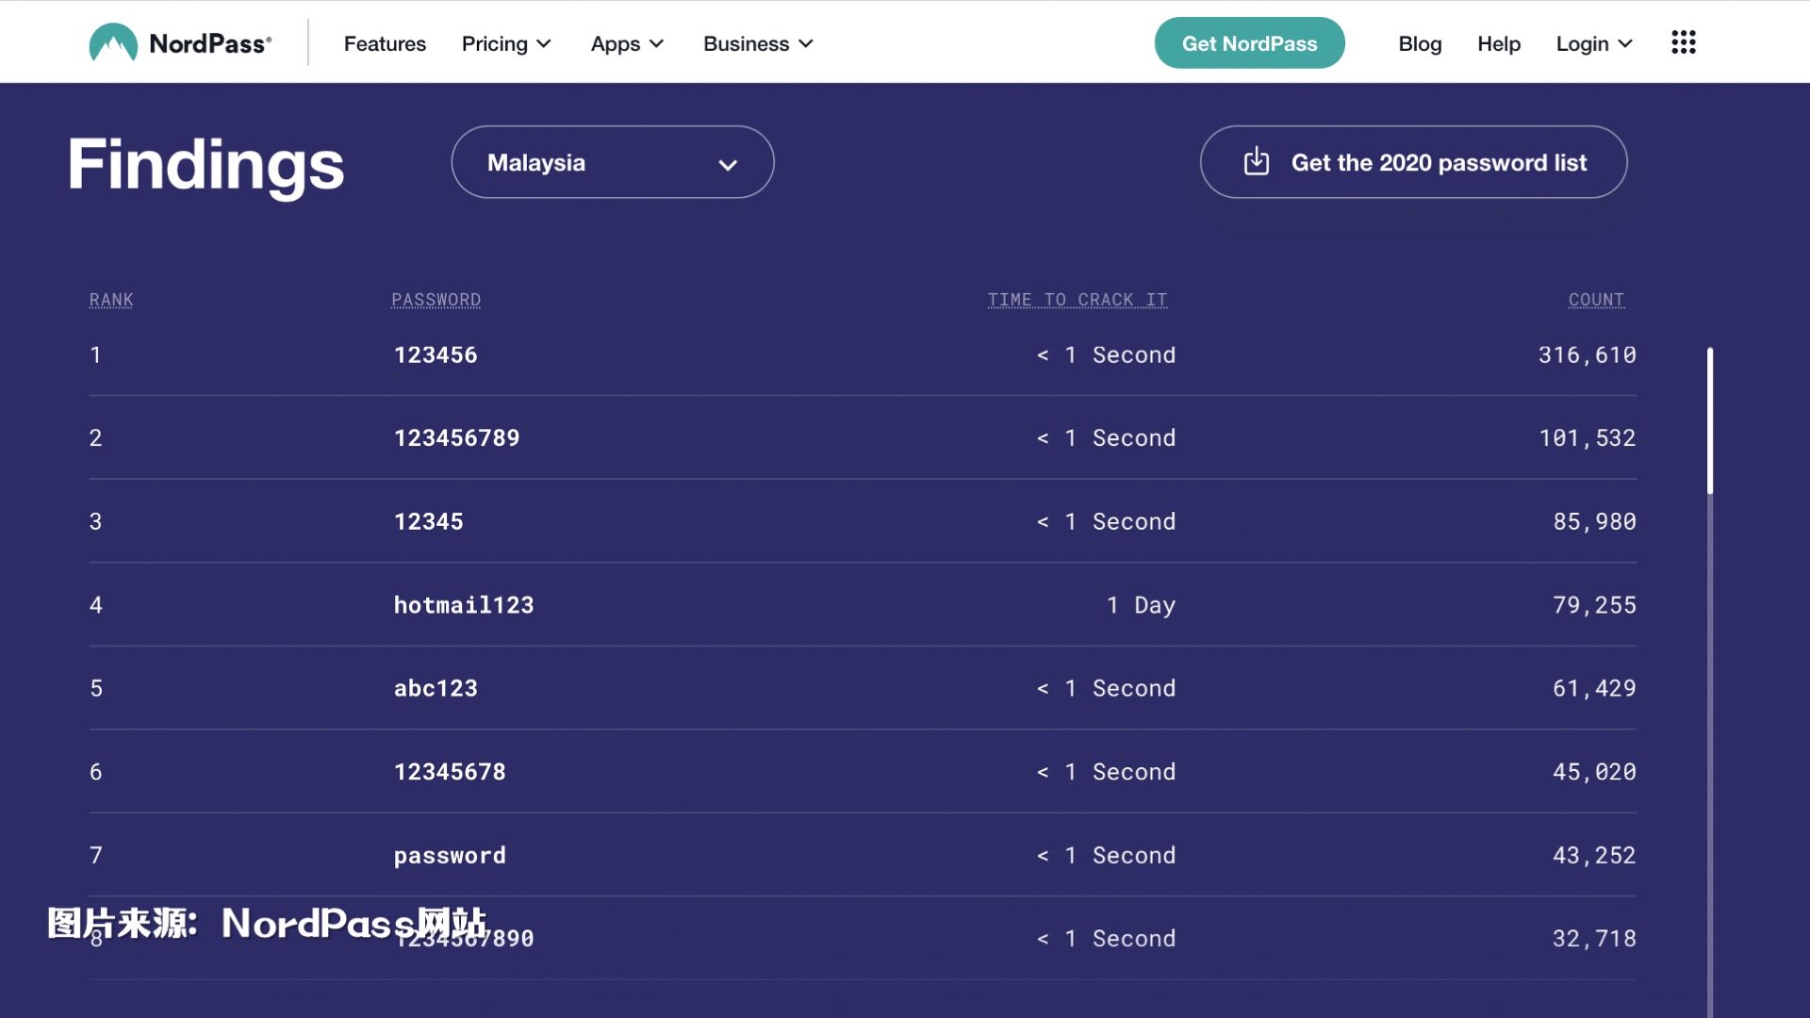Click the count value 43,252
Viewport: 1810px width, 1018px height.
click(x=1595, y=856)
